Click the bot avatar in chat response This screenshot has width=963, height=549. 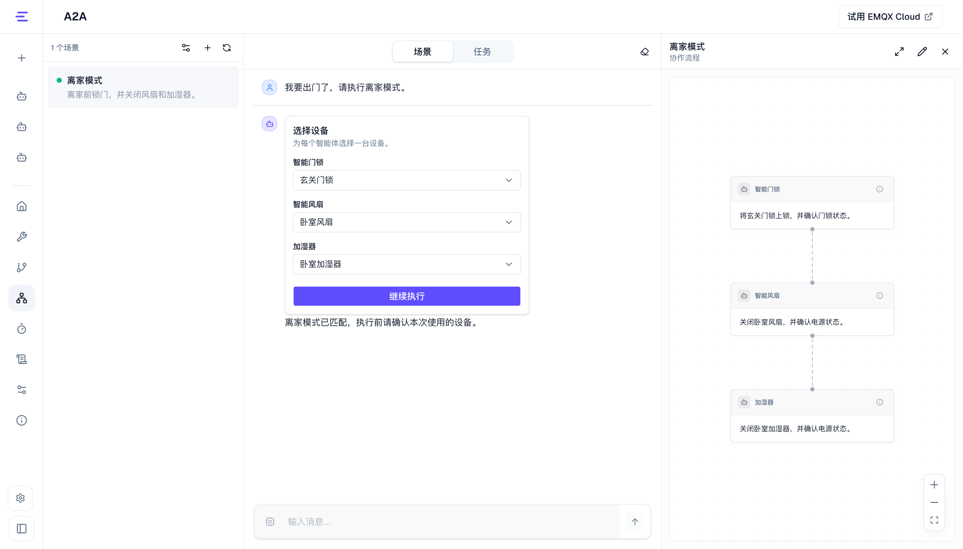pos(270,124)
